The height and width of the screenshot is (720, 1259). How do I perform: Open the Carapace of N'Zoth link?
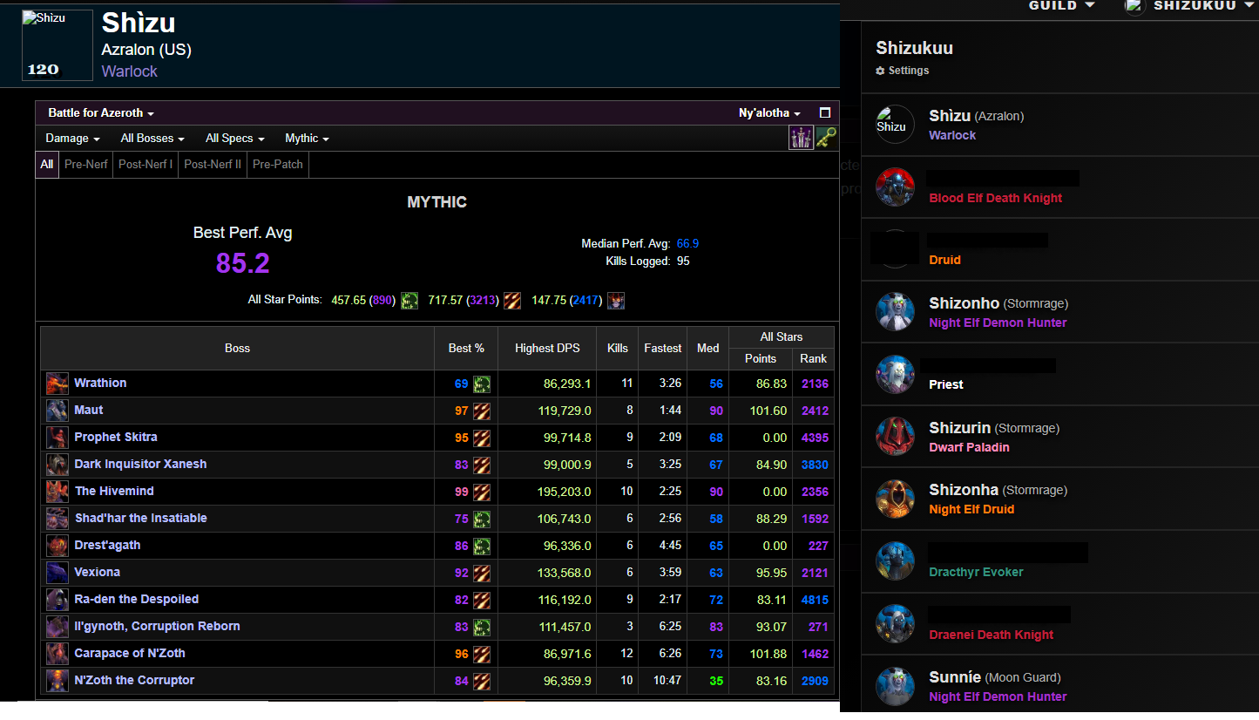[130, 654]
